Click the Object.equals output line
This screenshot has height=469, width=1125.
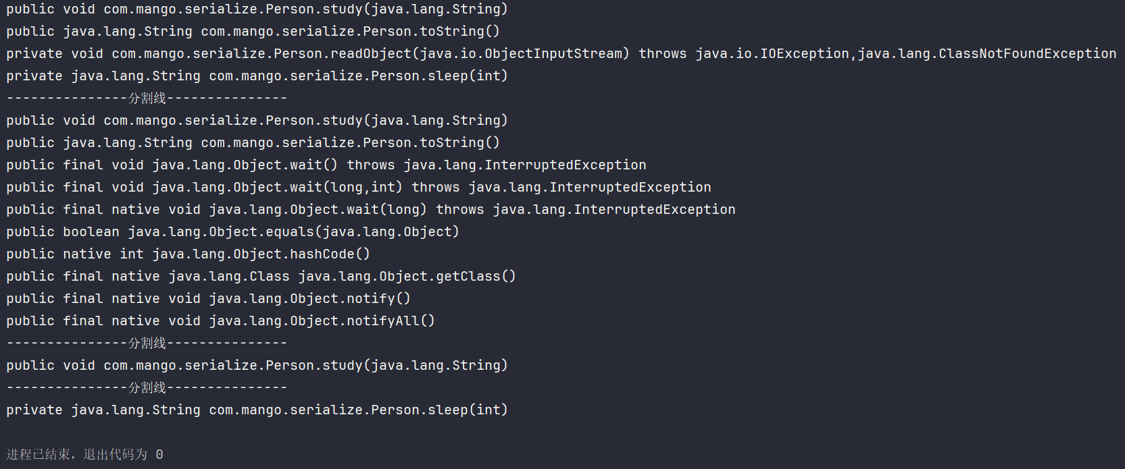232,232
